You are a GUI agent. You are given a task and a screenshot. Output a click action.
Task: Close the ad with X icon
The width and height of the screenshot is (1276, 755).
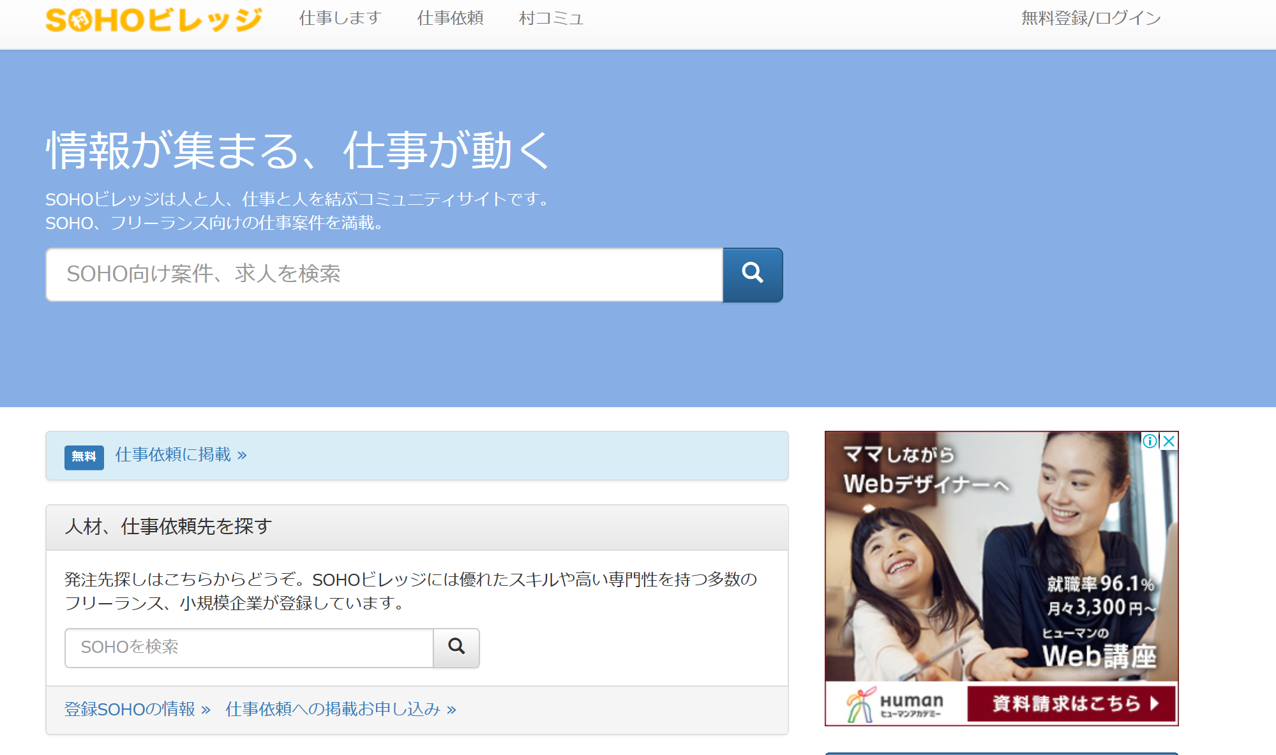(x=1169, y=441)
